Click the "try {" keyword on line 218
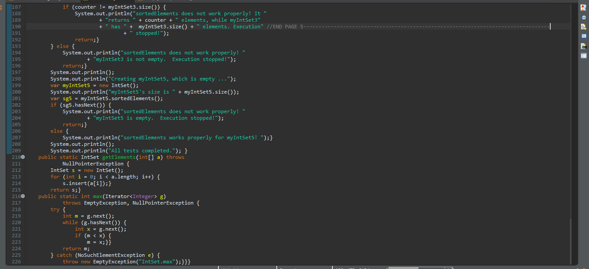Screen dimensions: 589x269 pos(58,209)
